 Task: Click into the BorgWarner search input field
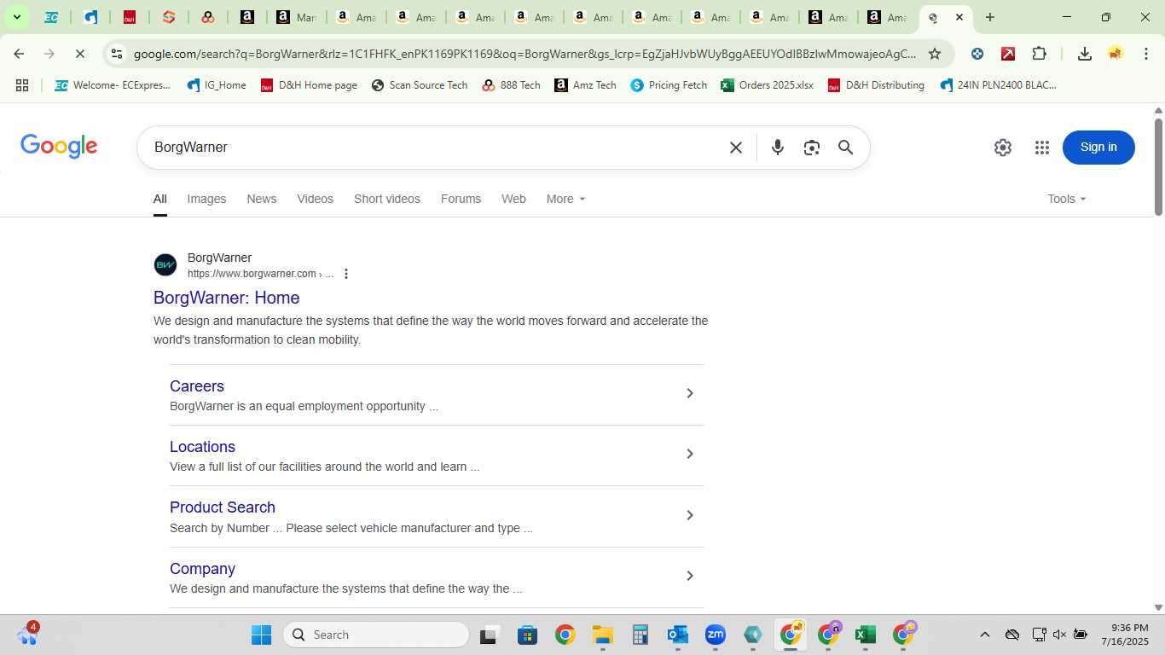[x=435, y=148]
